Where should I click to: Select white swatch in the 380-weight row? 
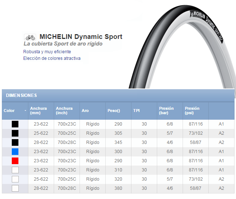click(x=15, y=188)
